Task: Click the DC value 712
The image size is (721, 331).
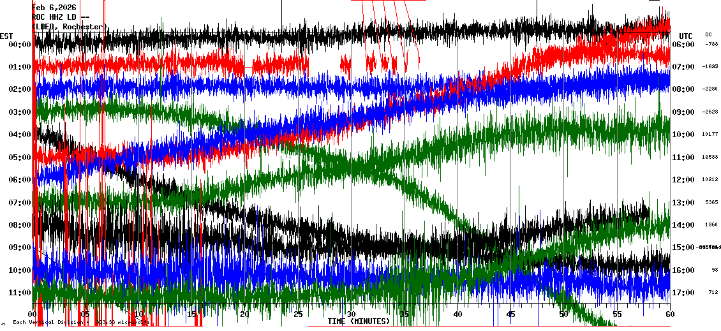Action: 713,292
